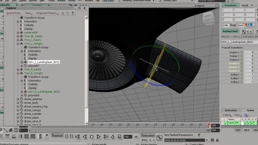Toggle Rotation Z keying checkbox
The width and height of the screenshot is (258, 145).
click(242, 71)
